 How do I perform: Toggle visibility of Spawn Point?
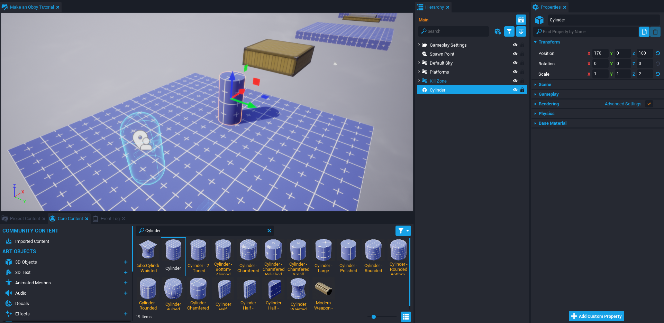tap(515, 54)
